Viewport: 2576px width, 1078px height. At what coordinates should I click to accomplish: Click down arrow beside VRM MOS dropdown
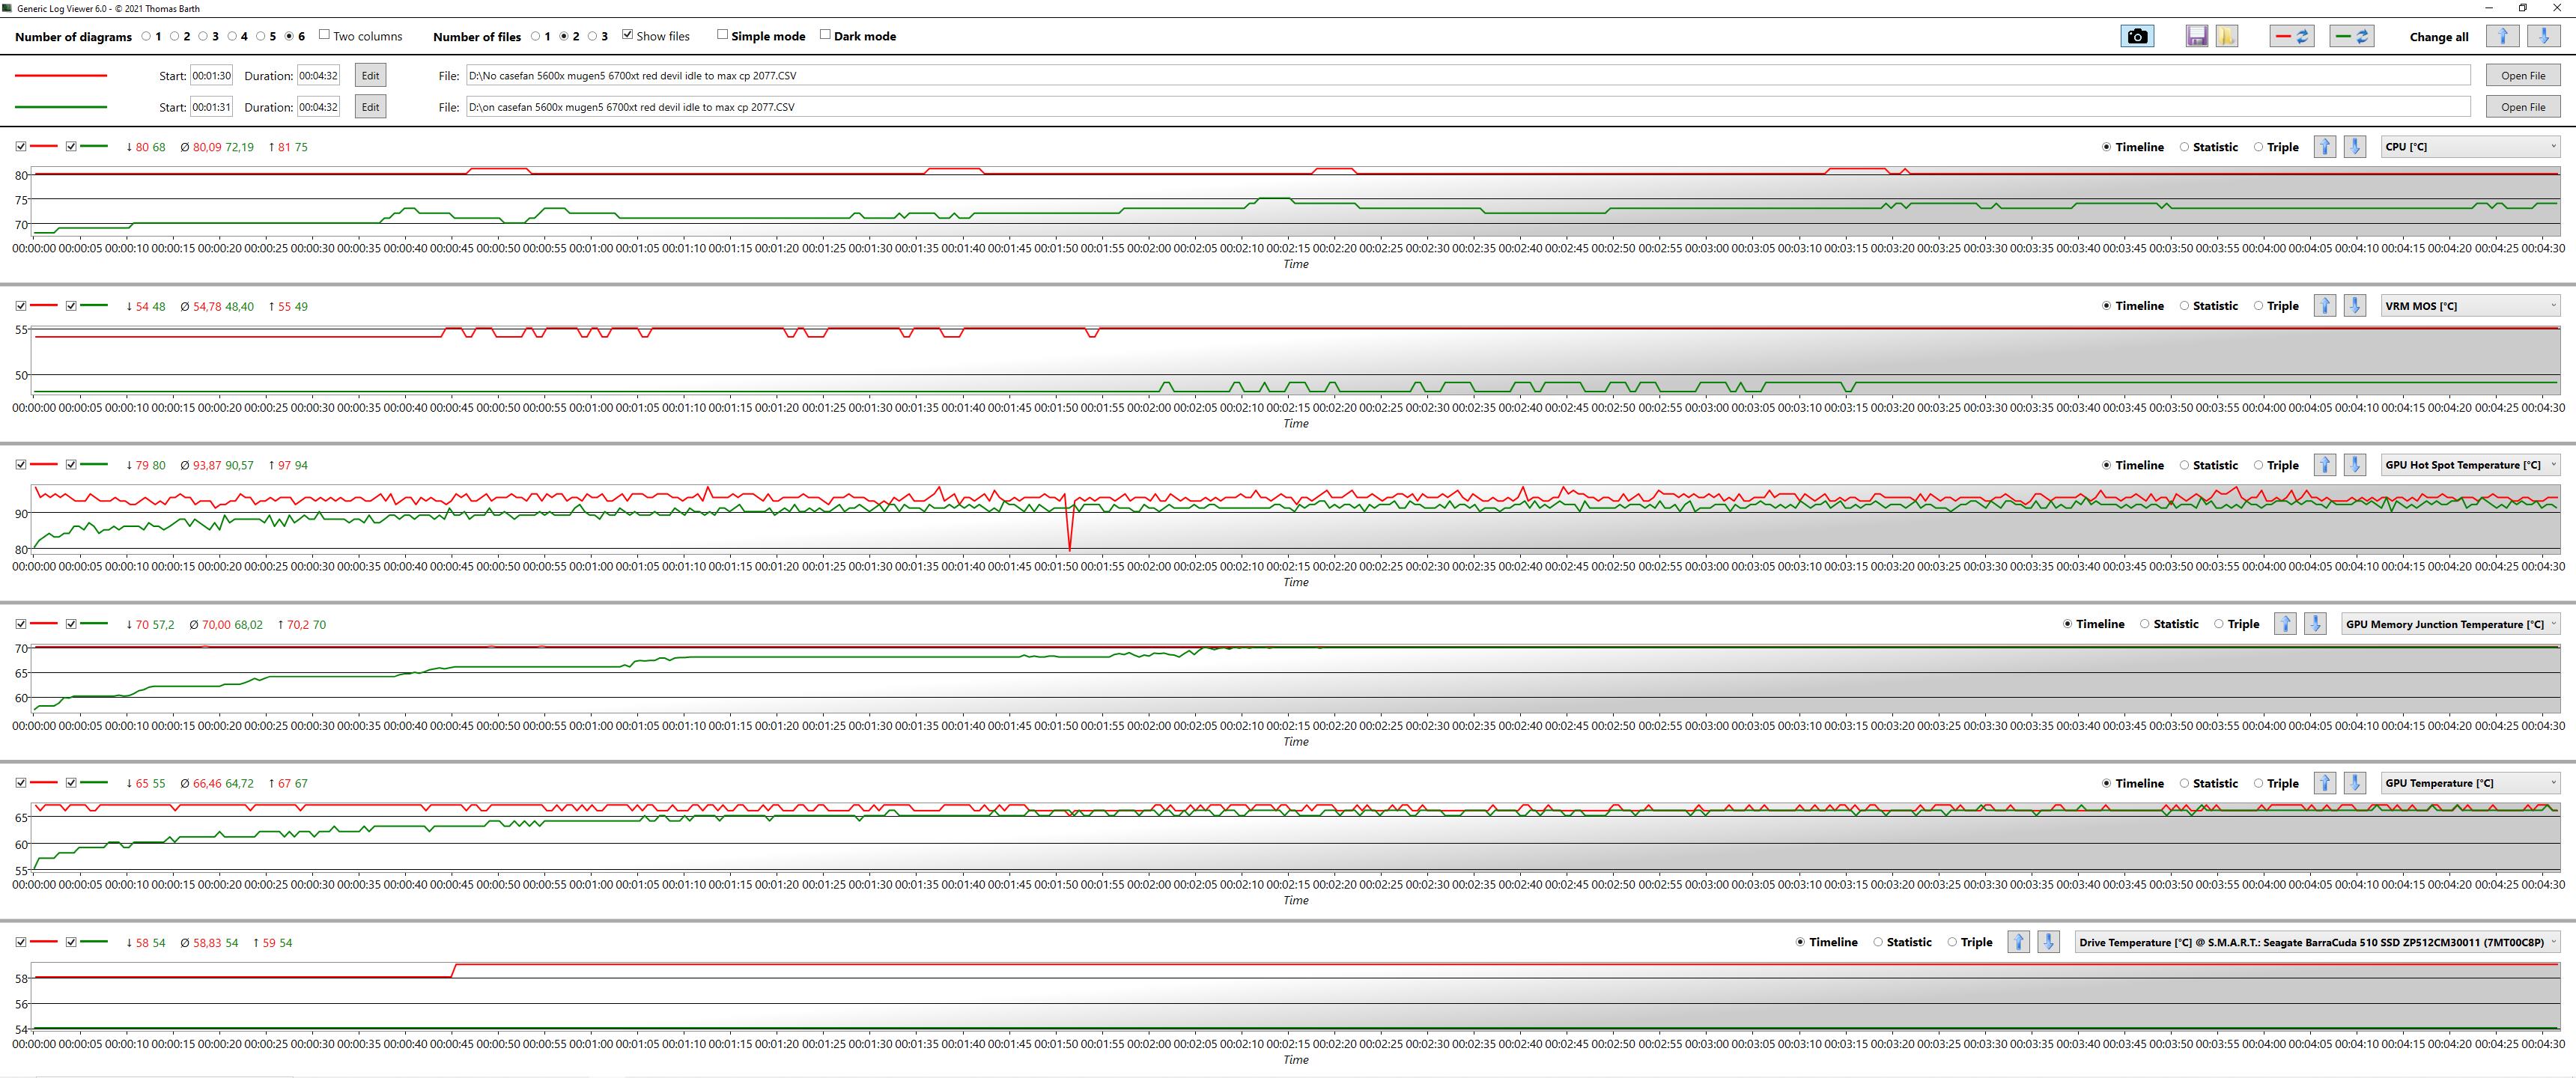pyautogui.click(x=2355, y=306)
